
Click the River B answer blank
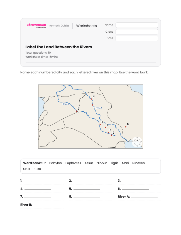pyautogui.click(x=47, y=205)
